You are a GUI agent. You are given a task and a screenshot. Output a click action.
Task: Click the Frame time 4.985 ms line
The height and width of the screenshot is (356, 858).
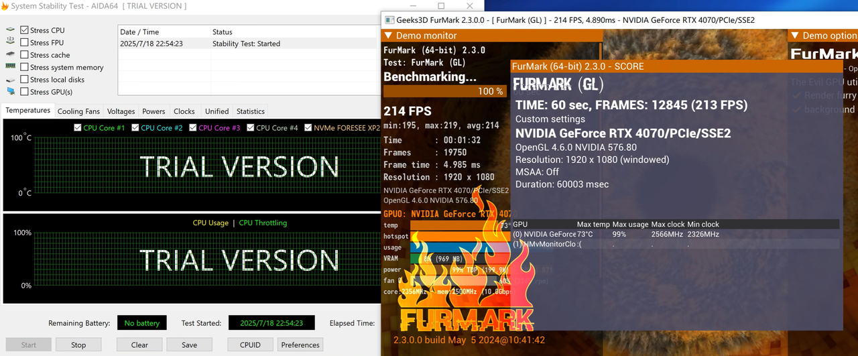[x=432, y=164]
